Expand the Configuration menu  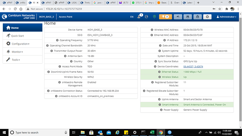[22, 44]
